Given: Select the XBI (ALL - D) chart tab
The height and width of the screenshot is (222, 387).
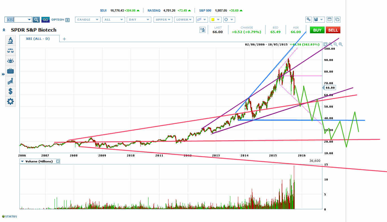Looking at the screenshot, I should coord(39,39).
